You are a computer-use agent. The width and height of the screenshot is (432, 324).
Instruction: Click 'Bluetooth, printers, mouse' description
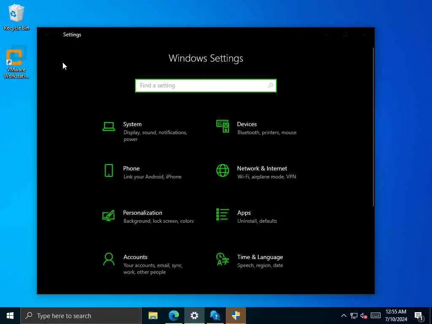click(267, 132)
